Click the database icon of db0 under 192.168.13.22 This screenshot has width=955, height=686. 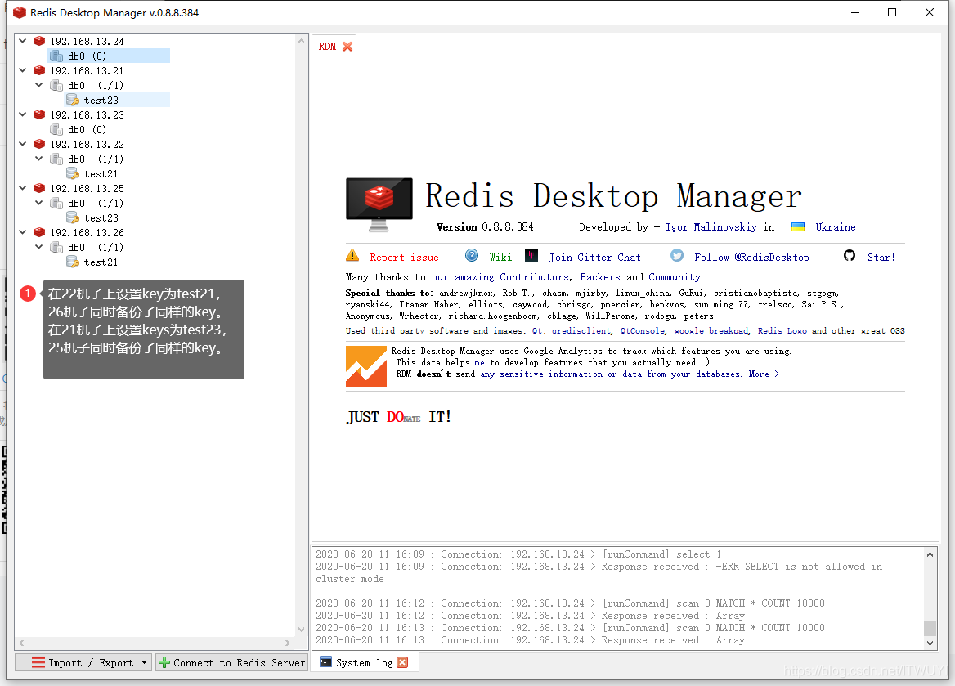coord(56,159)
